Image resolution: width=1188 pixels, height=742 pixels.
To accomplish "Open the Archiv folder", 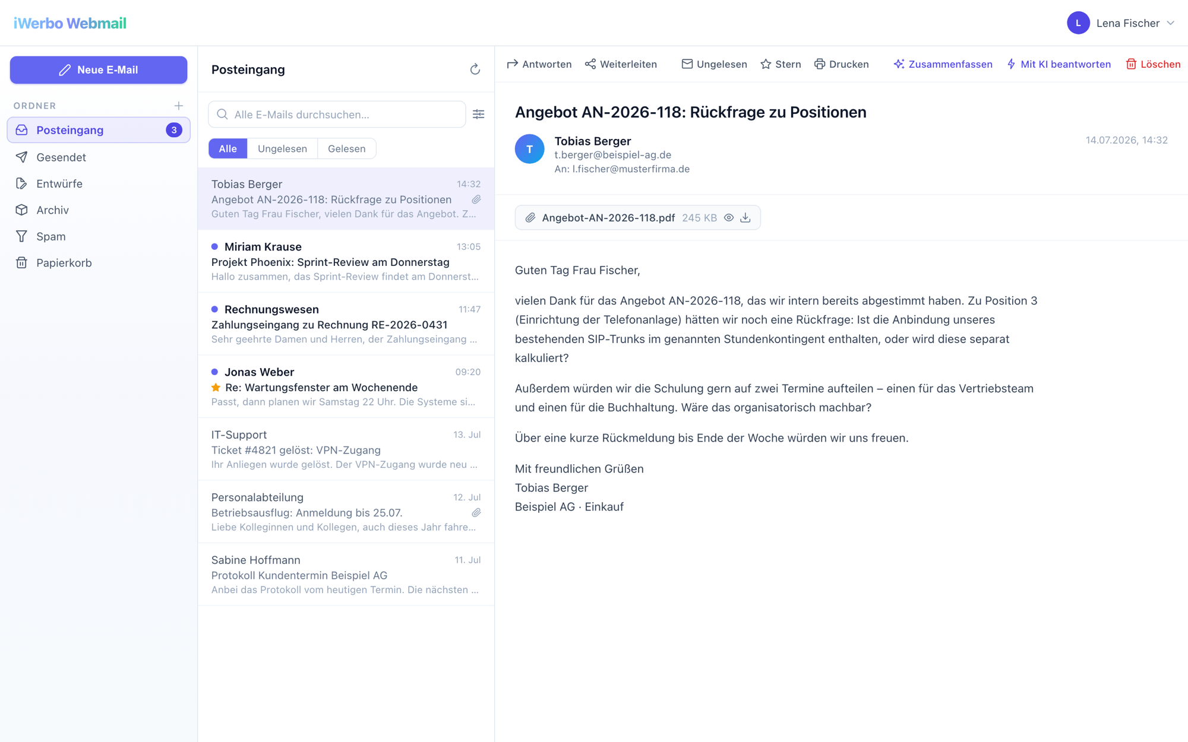I will point(99,210).
